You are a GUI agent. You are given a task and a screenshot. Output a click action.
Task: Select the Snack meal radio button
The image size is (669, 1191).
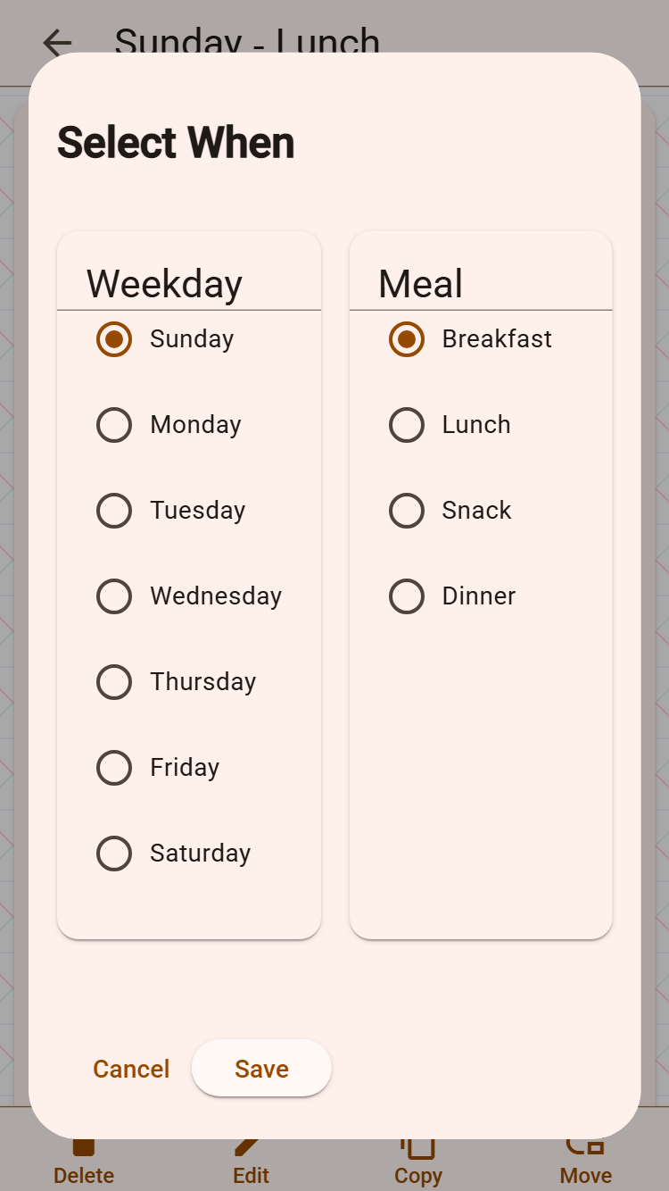[407, 511]
